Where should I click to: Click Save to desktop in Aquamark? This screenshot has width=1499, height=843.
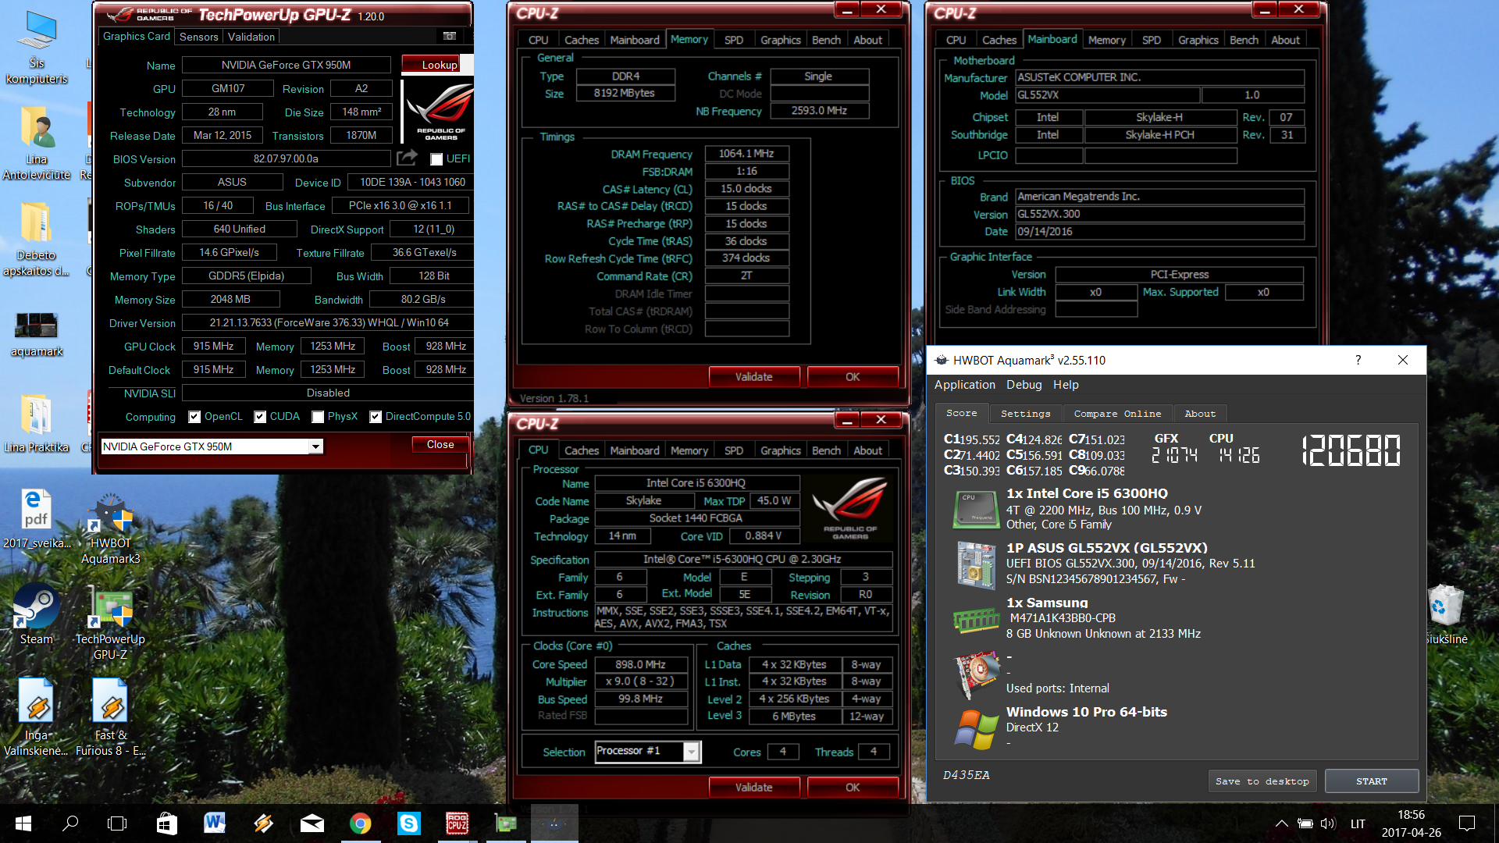click(1262, 781)
